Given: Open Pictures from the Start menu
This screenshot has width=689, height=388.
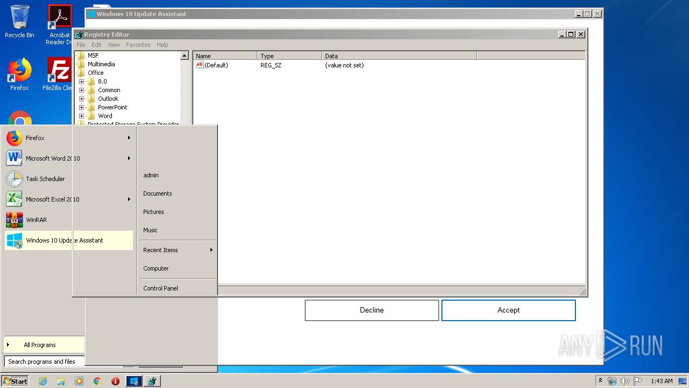Looking at the screenshot, I should pyautogui.click(x=153, y=212).
